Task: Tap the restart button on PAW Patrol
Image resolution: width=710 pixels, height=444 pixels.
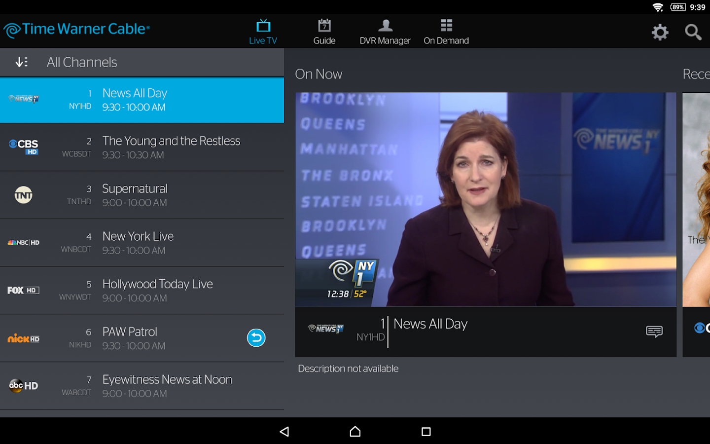Action: pyautogui.click(x=256, y=338)
